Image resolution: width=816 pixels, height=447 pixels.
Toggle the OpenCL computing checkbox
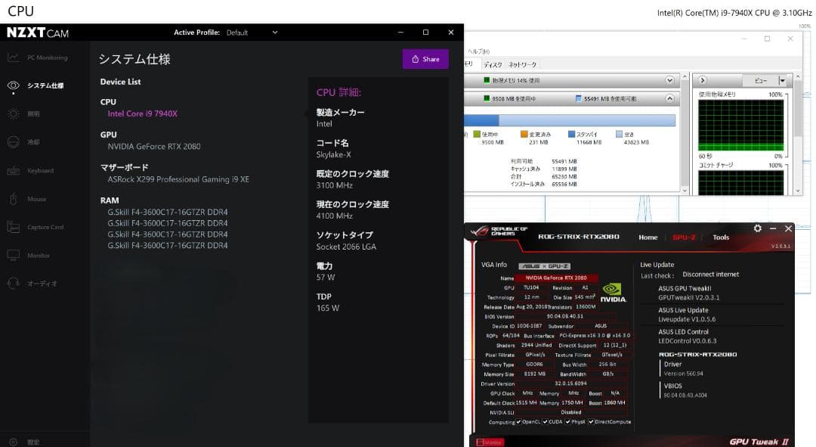pos(519,422)
